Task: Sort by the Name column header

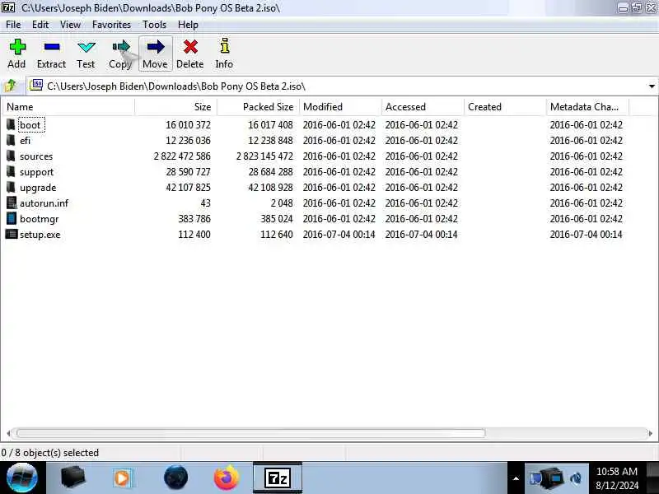Action: tap(68, 107)
